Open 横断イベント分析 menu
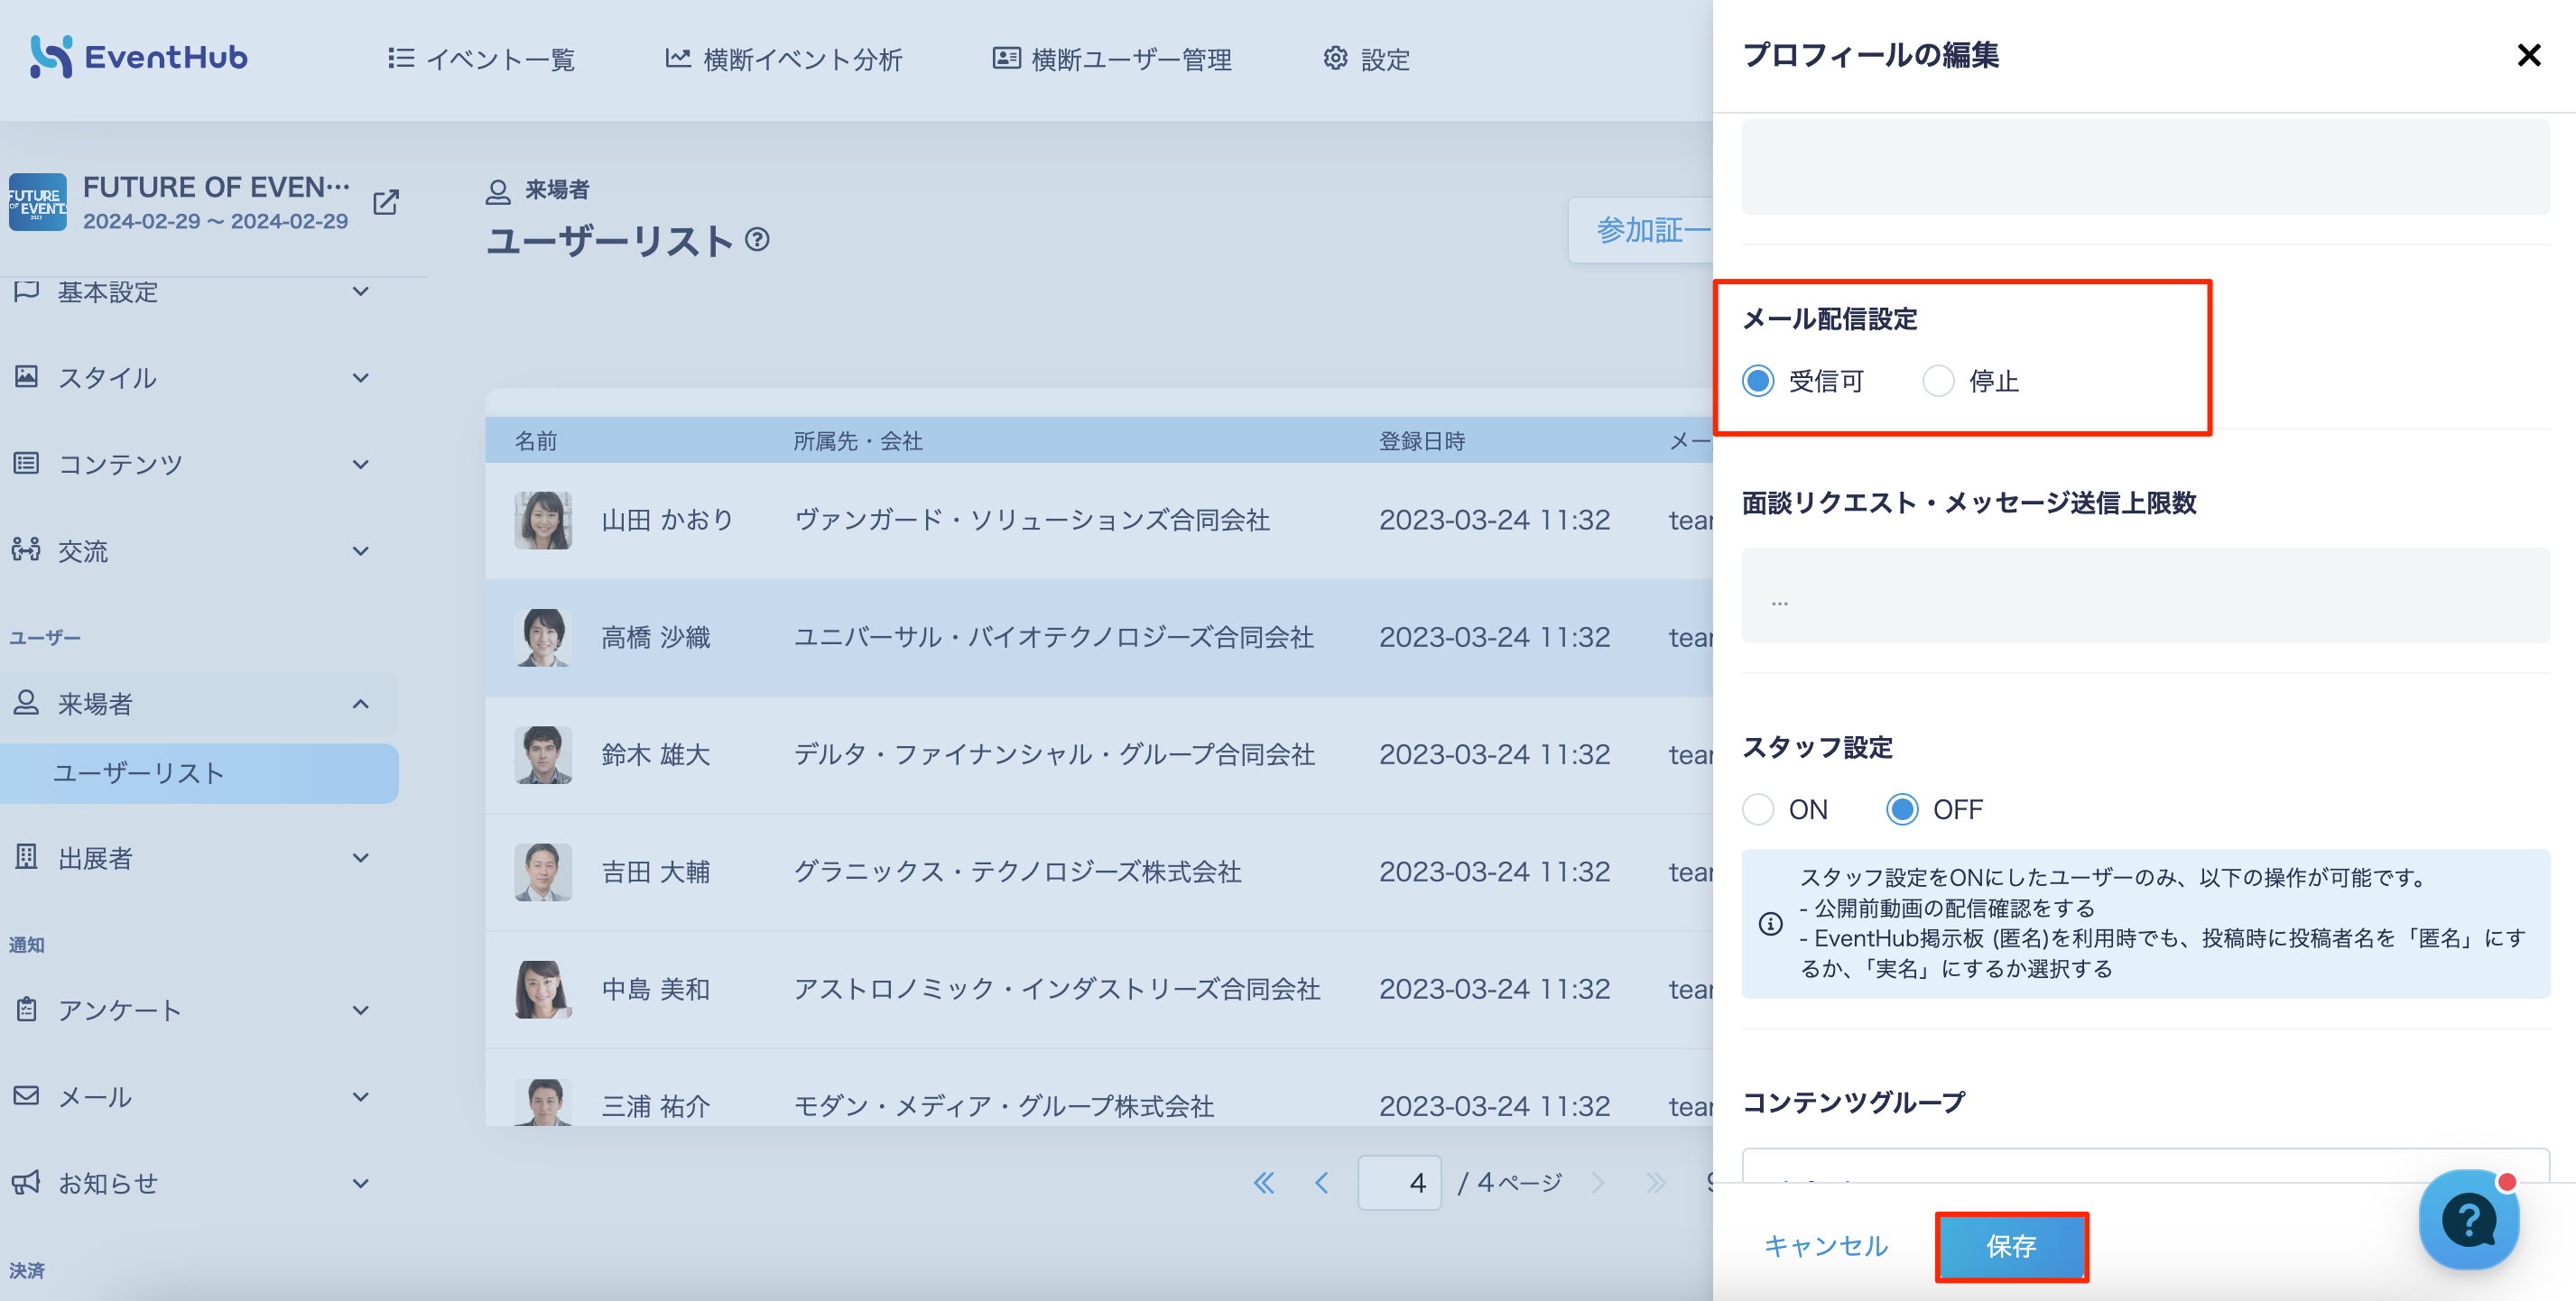Viewport: 2576px width, 1301px height. point(784,59)
